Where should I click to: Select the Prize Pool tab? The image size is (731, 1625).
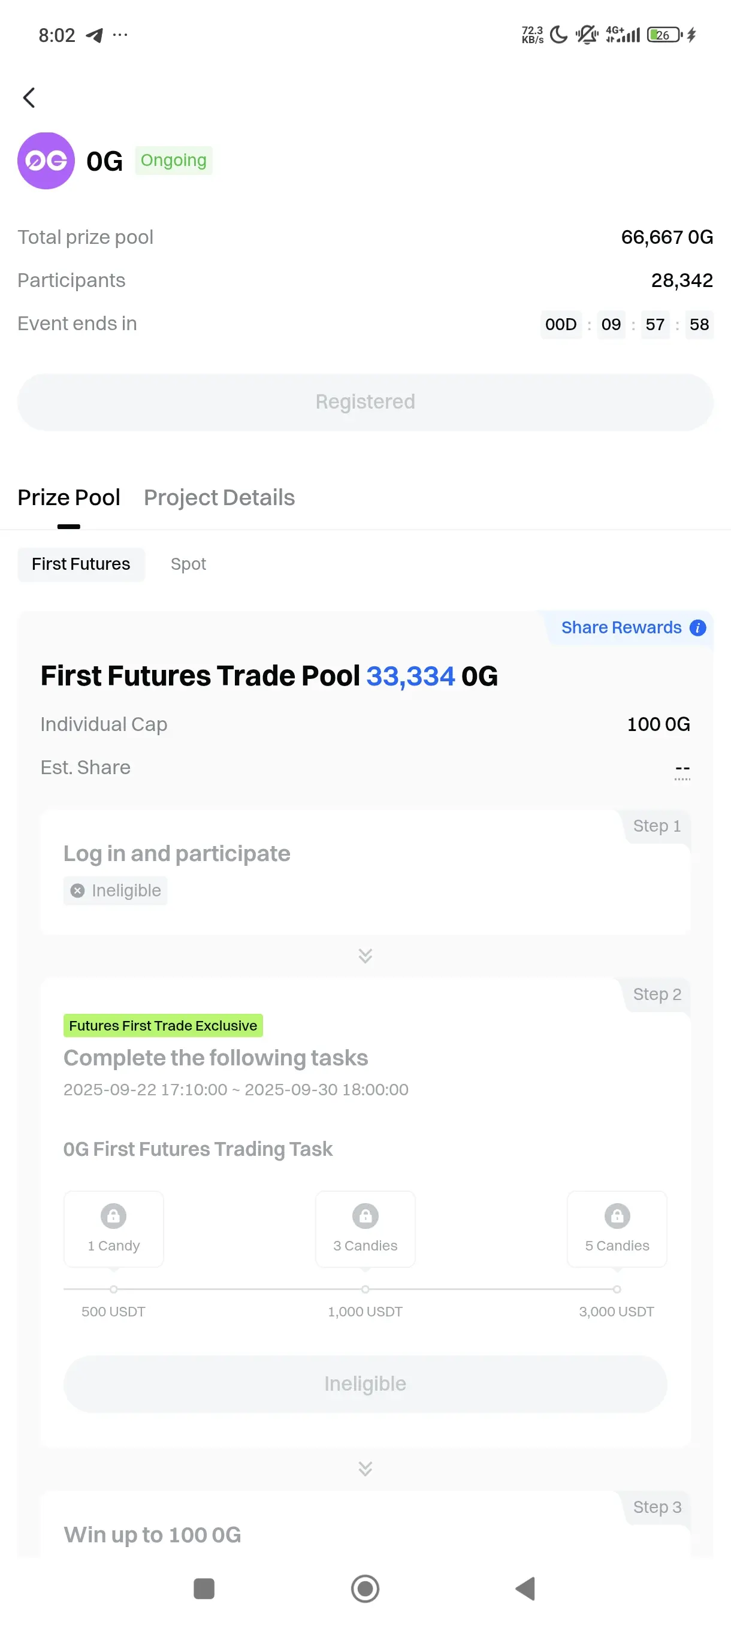point(69,498)
